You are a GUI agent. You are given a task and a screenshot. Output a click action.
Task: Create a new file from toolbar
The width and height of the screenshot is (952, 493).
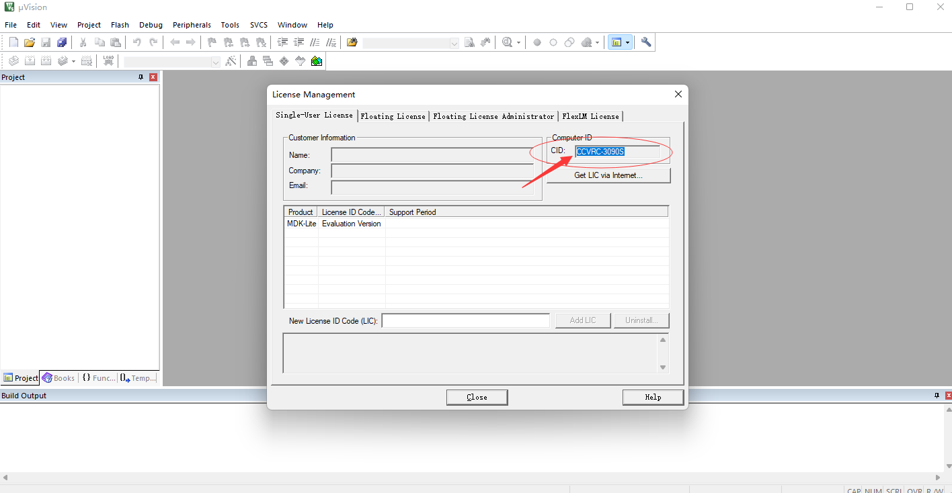point(13,42)
